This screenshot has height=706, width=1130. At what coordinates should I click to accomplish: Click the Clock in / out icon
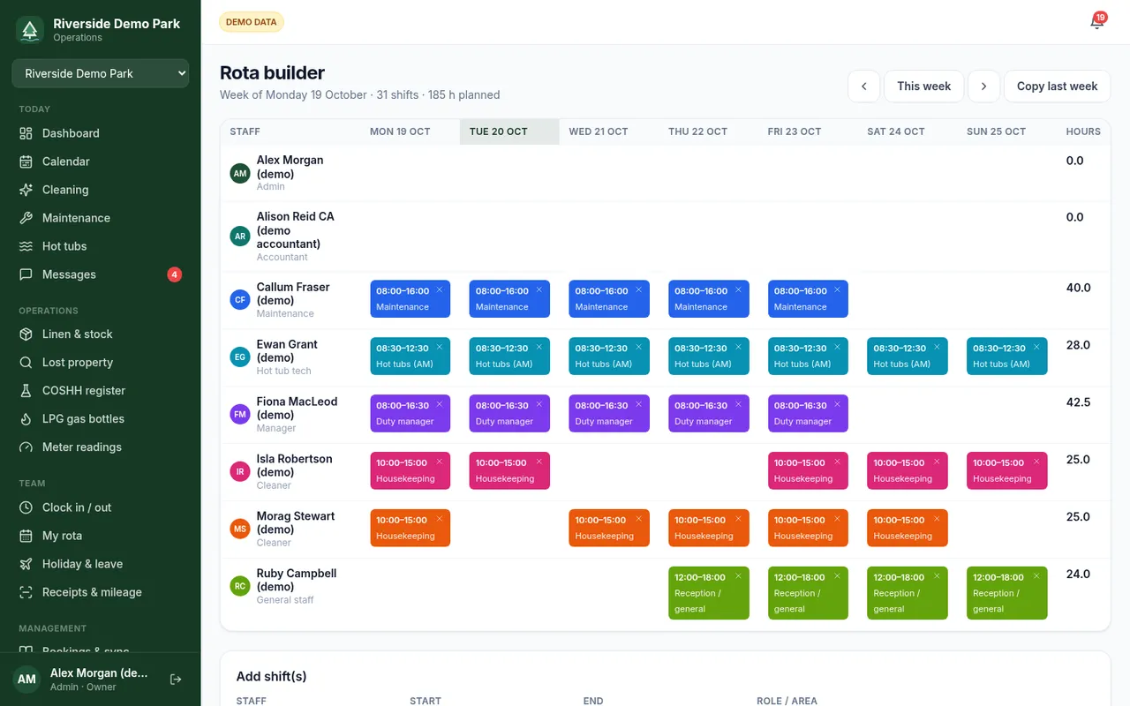click(x=26, y=507)
